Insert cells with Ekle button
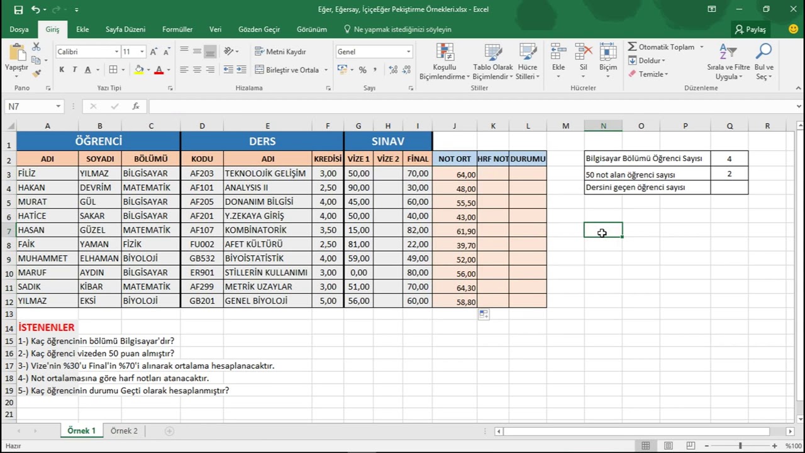The width and height of the screenshot is (805, 453). pyautogui.click(x=558, y=62)
